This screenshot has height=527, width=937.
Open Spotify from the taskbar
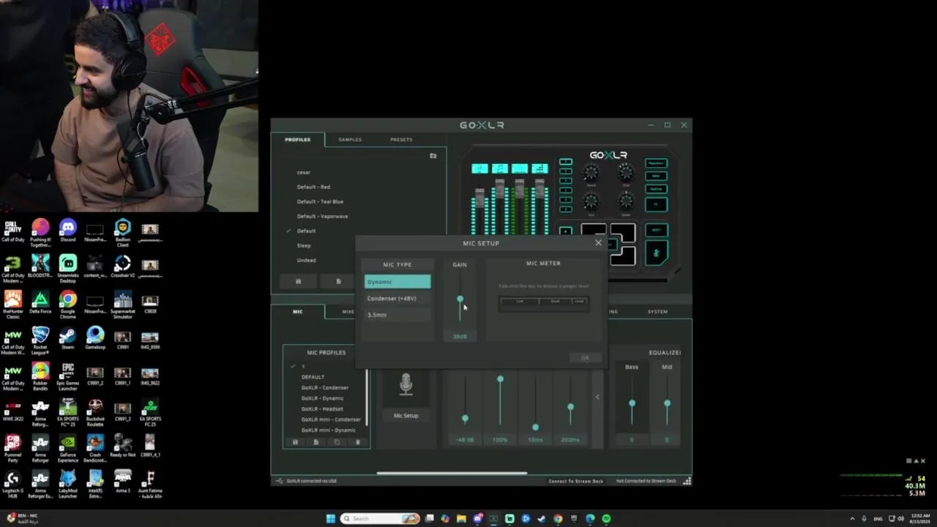tap(606, 519)
